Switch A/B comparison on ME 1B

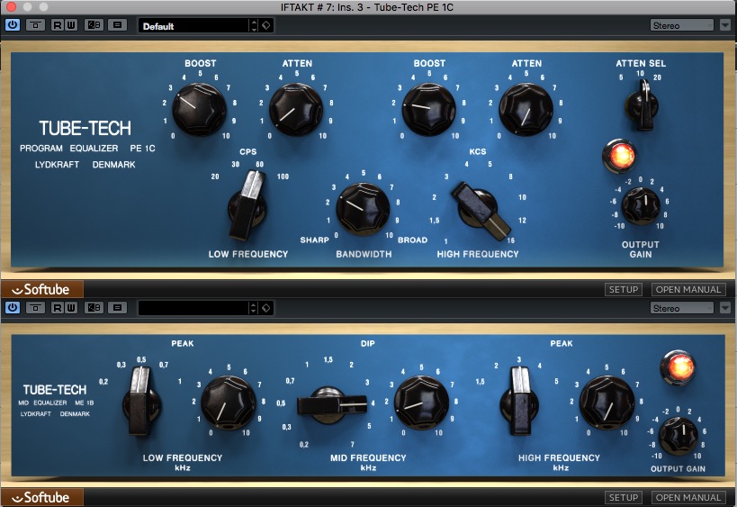pyautogui.click(x=94, y=308)
